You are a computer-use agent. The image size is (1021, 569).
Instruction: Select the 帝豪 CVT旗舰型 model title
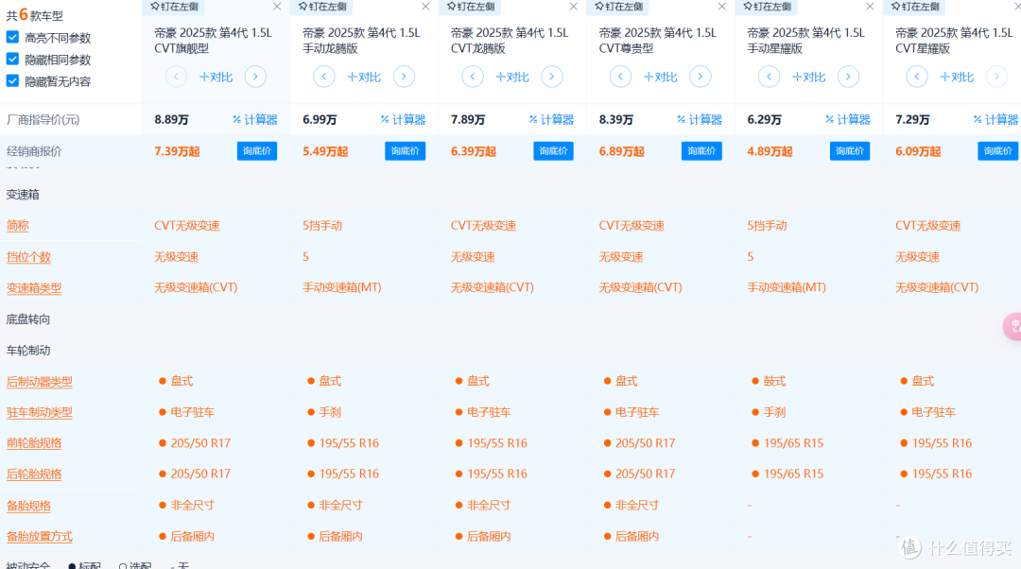coord(213,41)
